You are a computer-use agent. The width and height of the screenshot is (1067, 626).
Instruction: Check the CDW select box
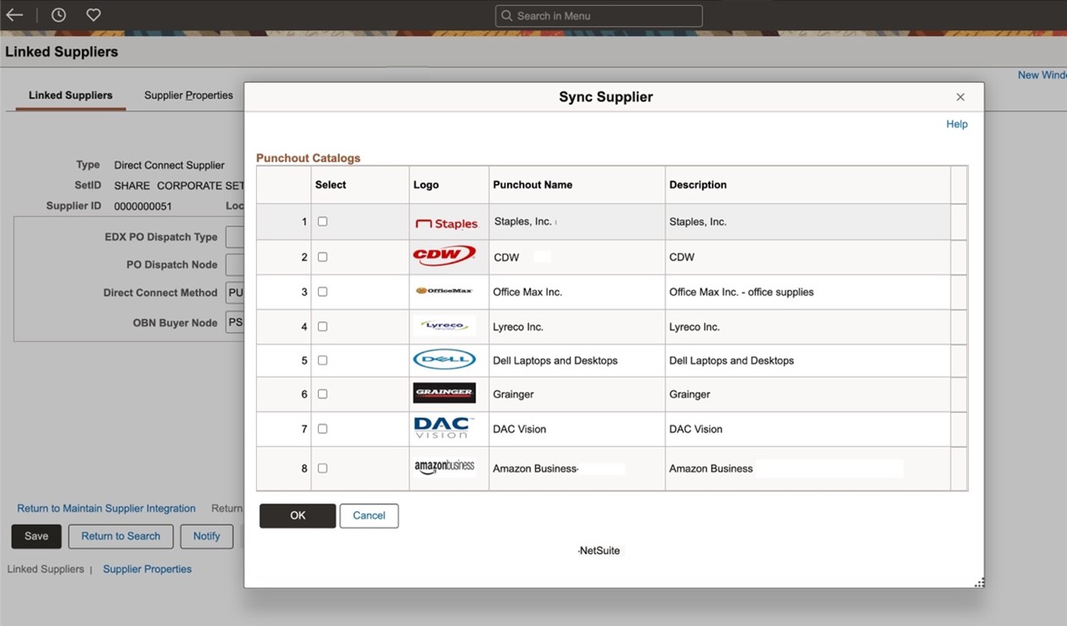click(322, 257)
